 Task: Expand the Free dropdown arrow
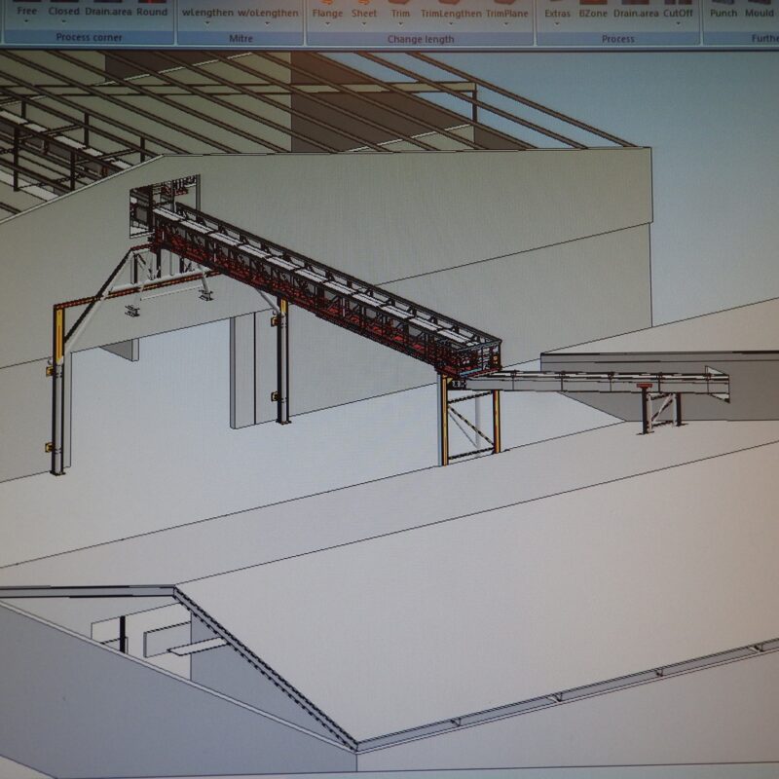[26, 21]
